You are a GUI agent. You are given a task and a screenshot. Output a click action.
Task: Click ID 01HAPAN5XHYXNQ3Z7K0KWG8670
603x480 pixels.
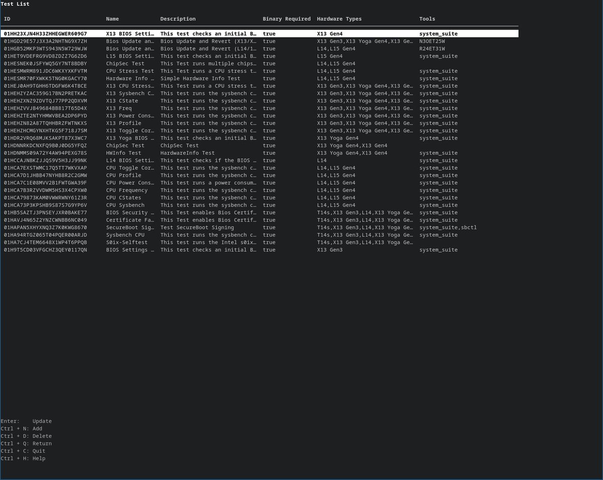point(45,227)
